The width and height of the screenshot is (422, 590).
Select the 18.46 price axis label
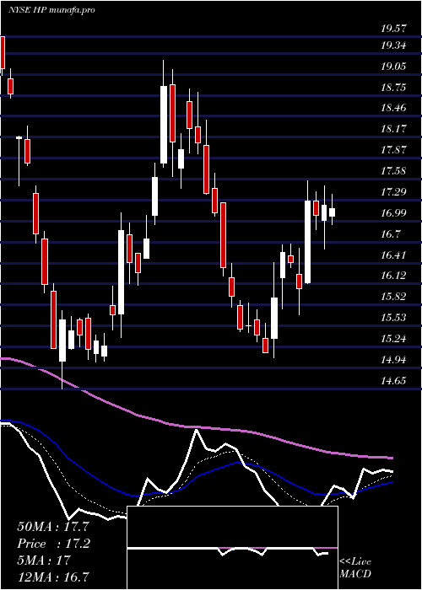(394, 109)
